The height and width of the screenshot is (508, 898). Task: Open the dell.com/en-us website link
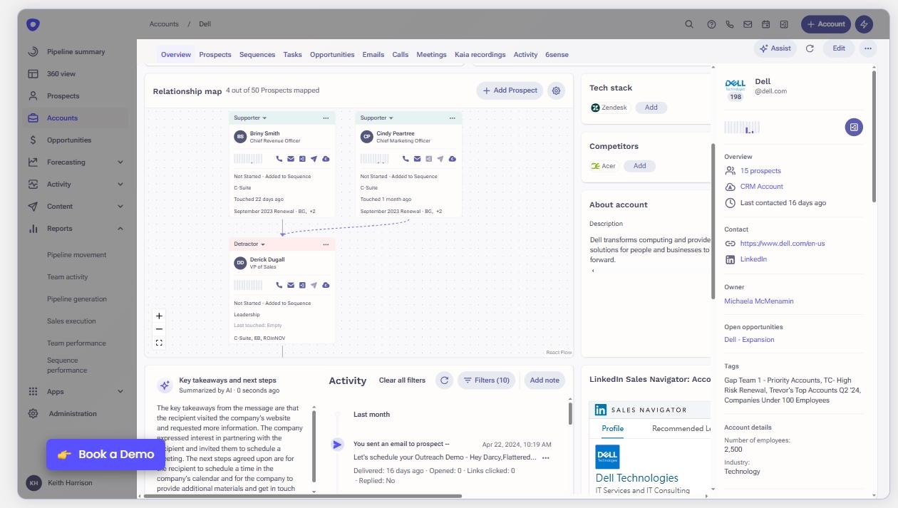click(783, 244)
